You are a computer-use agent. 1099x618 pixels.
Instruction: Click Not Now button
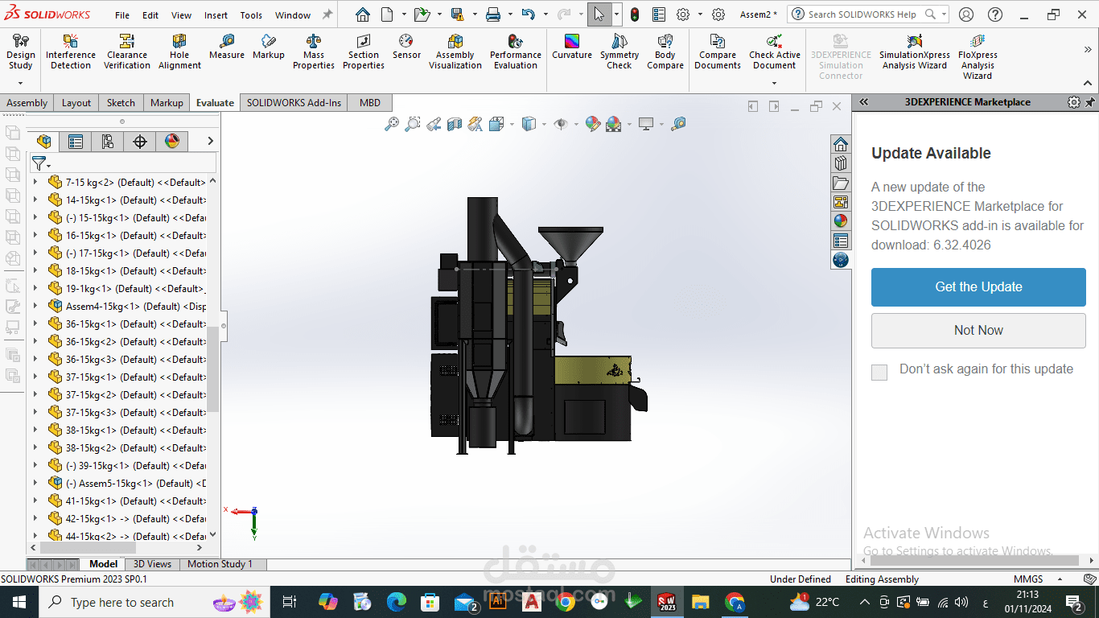click(978, 331)
